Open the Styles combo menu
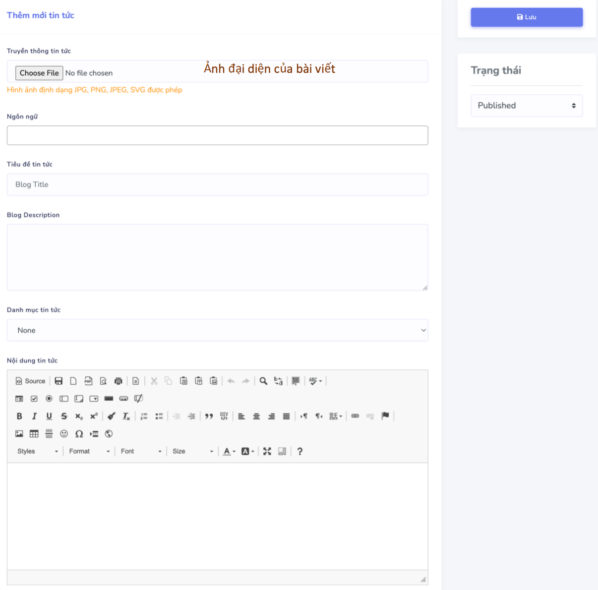The image size is (598, 590). pyautogui.click(x=38, y=451)
